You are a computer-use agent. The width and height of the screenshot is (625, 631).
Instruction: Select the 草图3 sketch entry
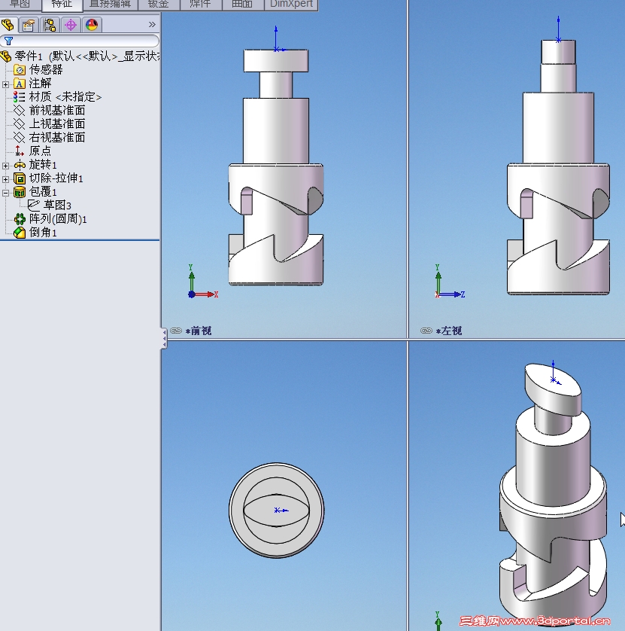coord(57,206)
